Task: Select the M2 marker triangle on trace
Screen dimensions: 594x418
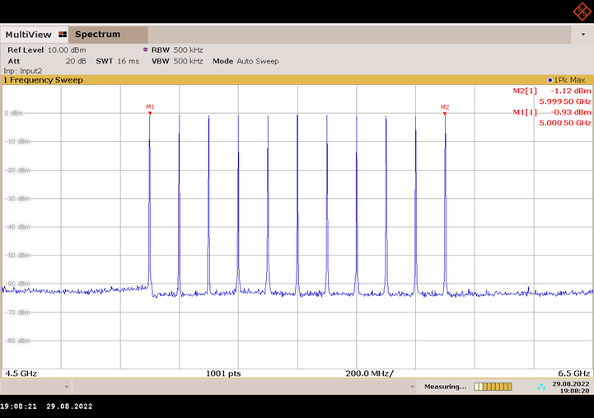Action: tap(445, 113)
